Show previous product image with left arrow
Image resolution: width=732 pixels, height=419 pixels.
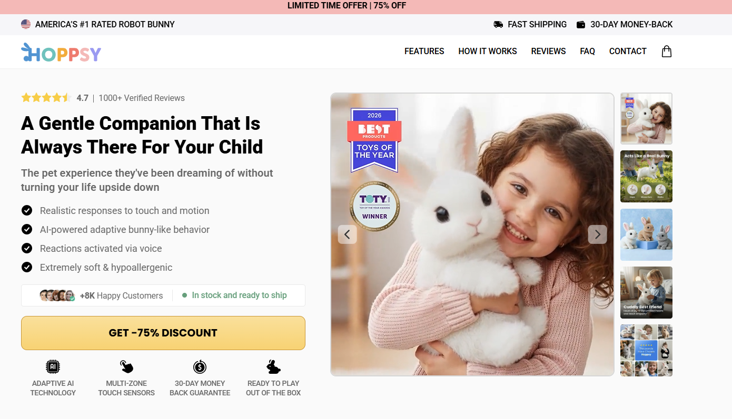pyautogui.click(x=347, y=234)
